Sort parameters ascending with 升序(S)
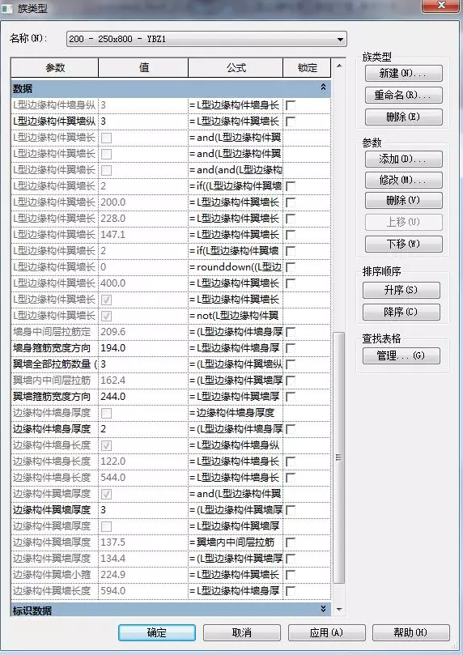 coord(401,290)
